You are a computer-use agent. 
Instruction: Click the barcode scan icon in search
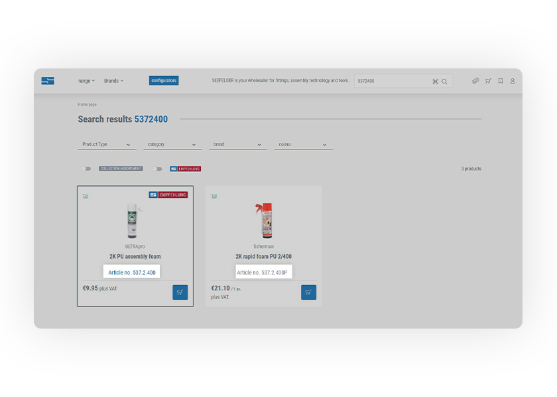coord(435,81)
